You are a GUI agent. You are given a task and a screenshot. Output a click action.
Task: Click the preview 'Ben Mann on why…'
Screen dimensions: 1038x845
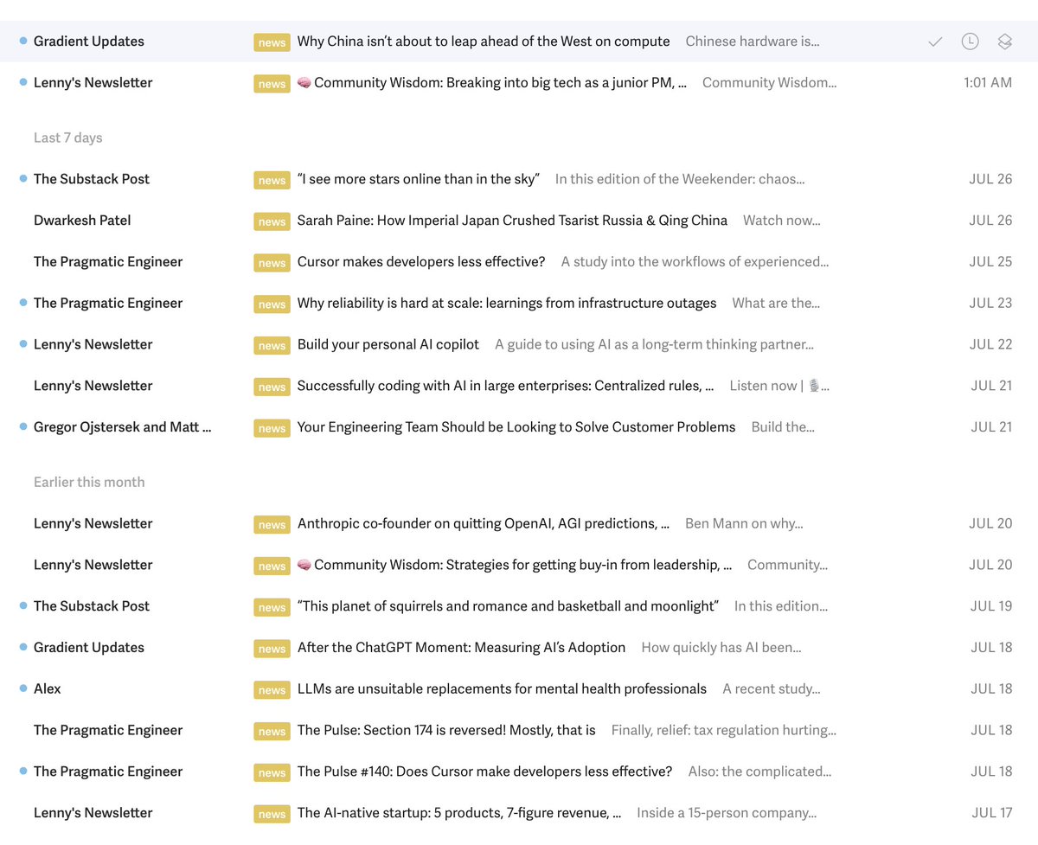tap(744, 523)
